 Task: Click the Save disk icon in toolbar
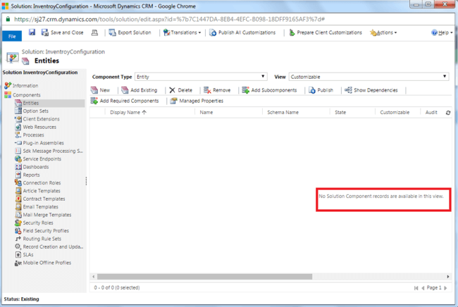click(x=32, y=32)
